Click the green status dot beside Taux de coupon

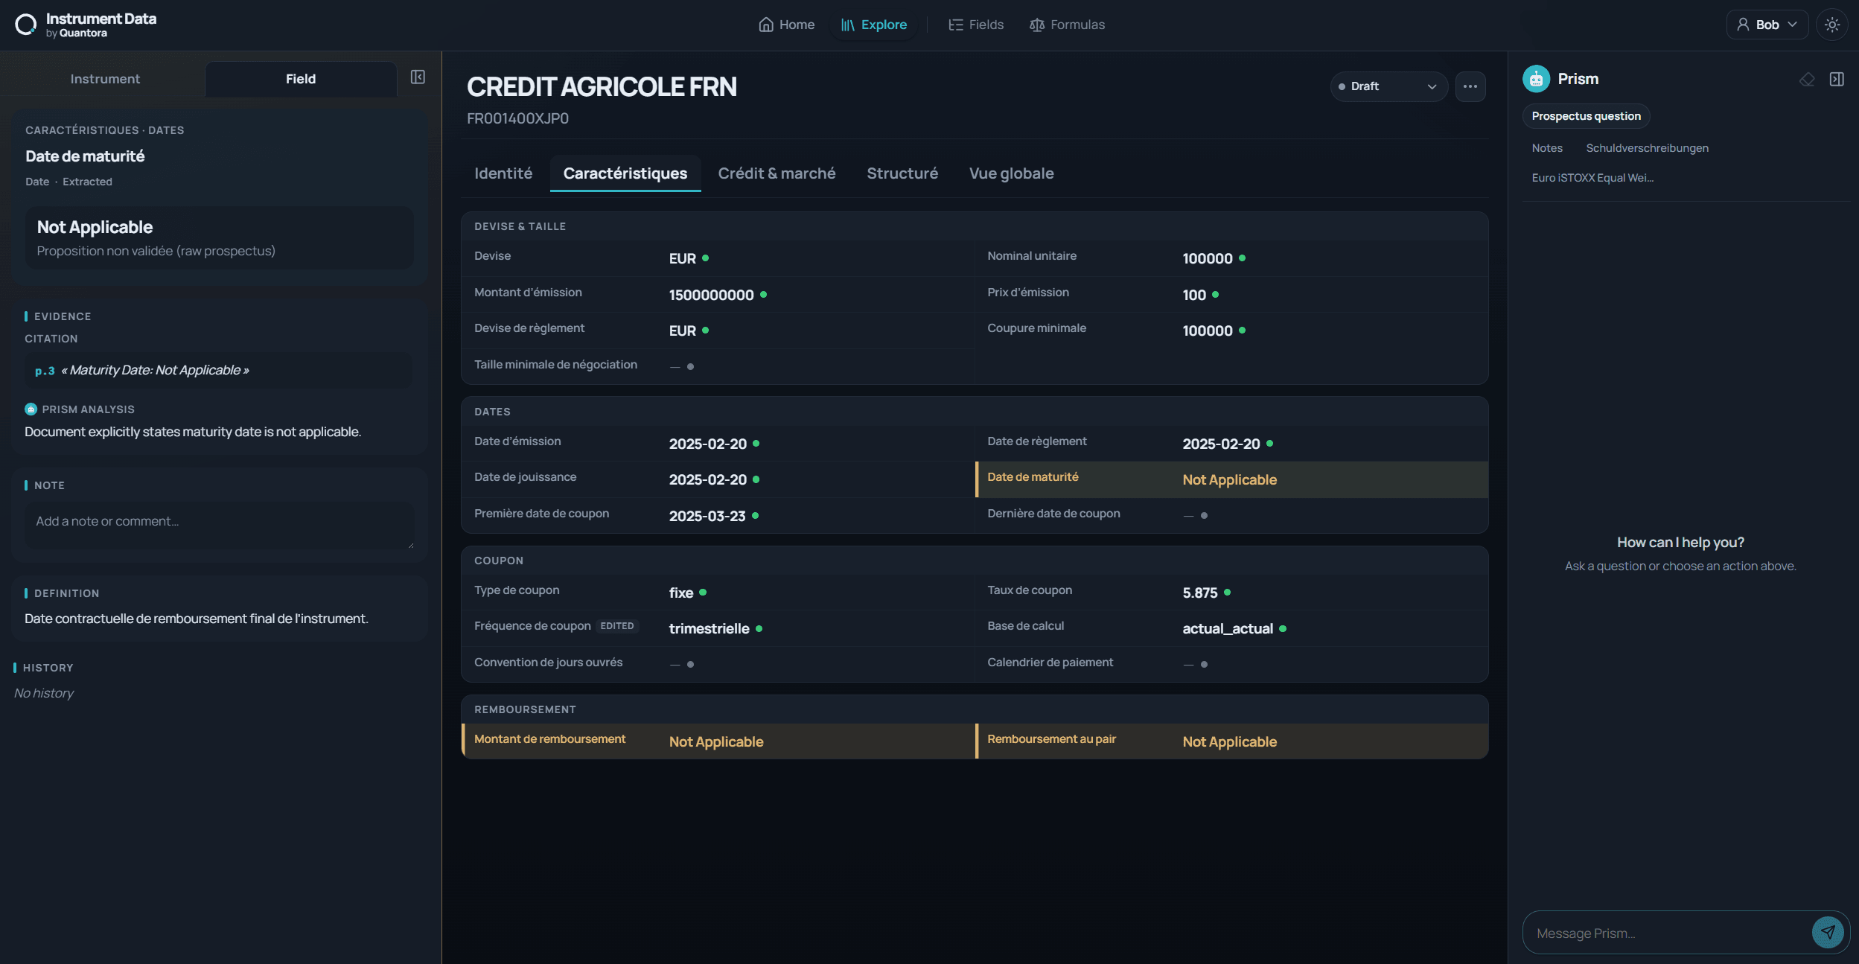point(1227,593)
